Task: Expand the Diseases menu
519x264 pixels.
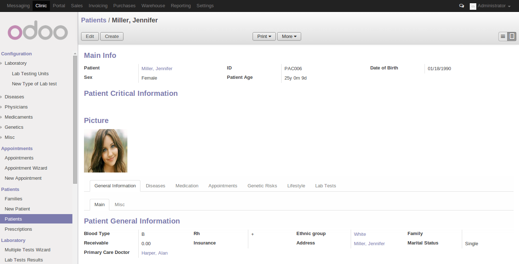Action: coord(14,97)
